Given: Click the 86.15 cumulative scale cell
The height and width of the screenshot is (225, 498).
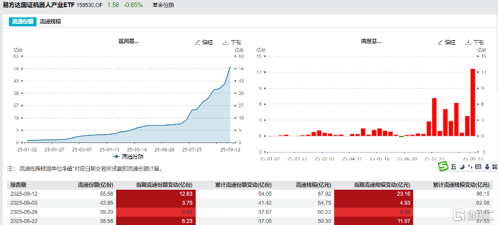Looking at the screenshot, I should pos(483,194).
